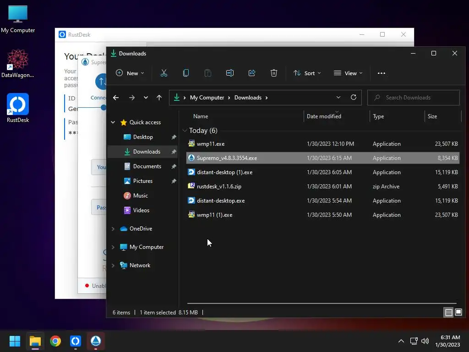
Task: Open the View options dropdown
Action: pos(348,73)
